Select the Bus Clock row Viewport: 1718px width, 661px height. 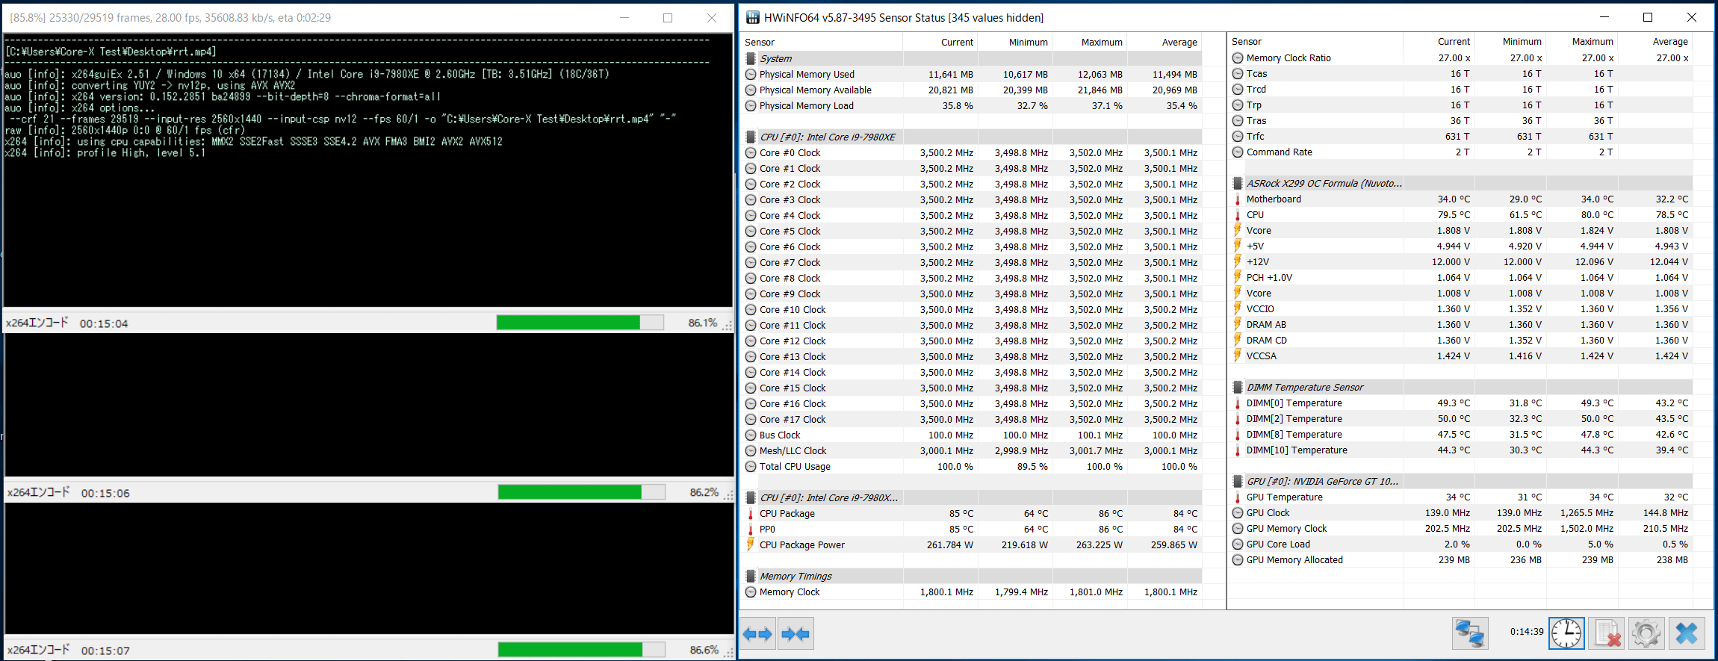point(972,435)
